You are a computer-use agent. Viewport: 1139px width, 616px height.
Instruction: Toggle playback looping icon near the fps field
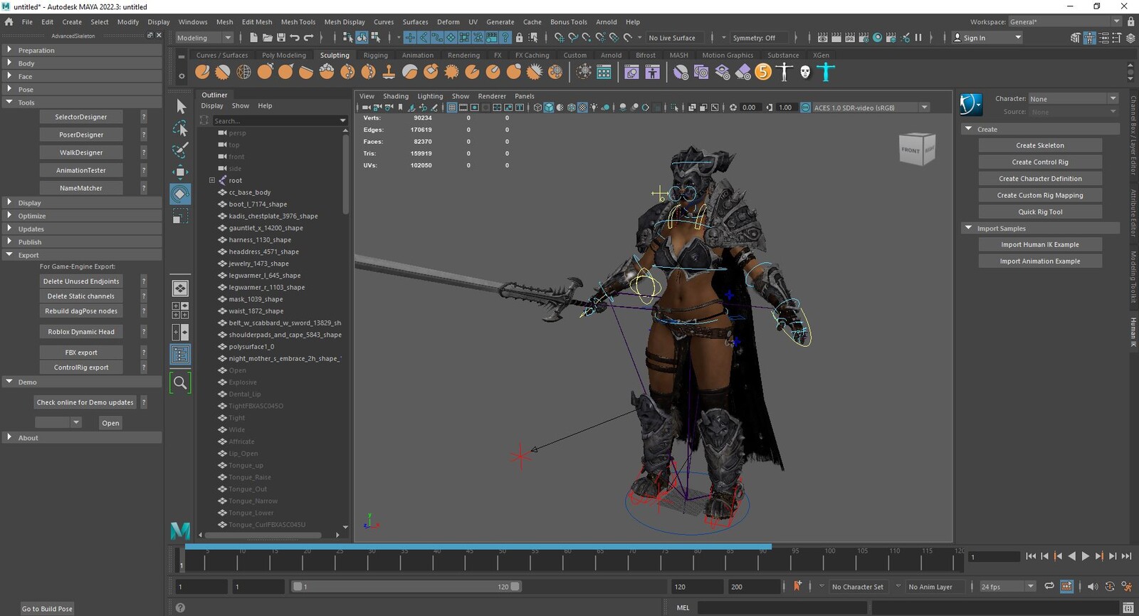(x=1049, y=586)
